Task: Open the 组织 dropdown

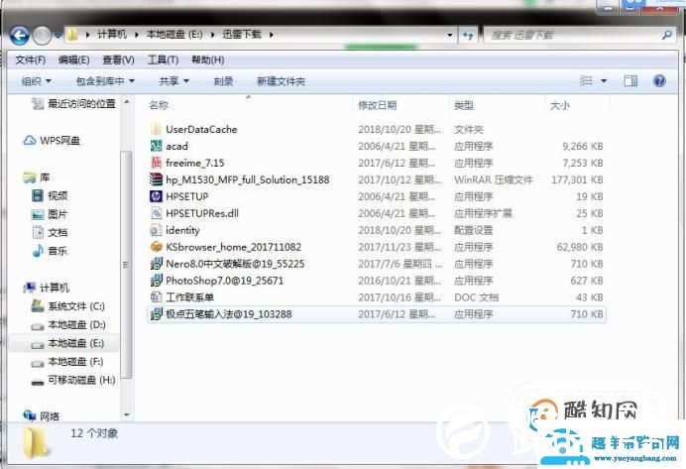Action: [x=37, y=81]
